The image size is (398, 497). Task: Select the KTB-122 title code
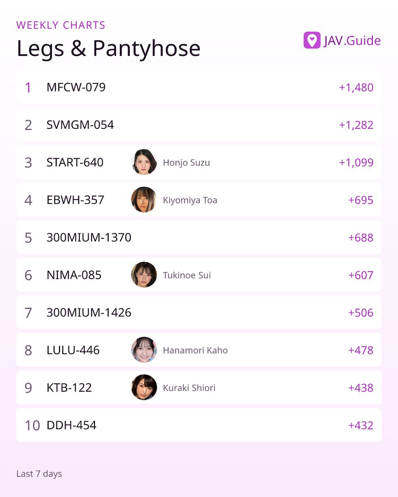click(x=69, y=388)
